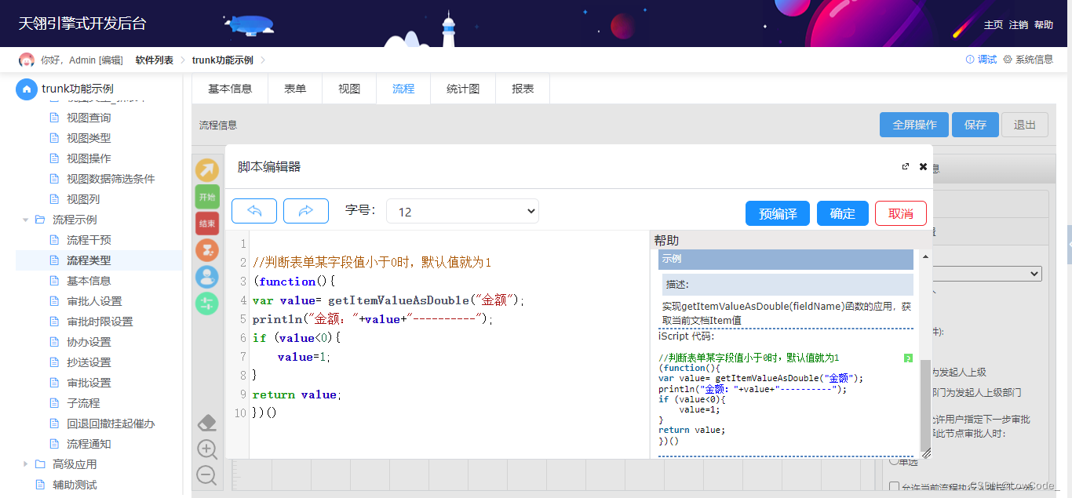Click the 预编译 precompile button
This screenshot has height=498, width=1072.
click(x=778, y=213)
